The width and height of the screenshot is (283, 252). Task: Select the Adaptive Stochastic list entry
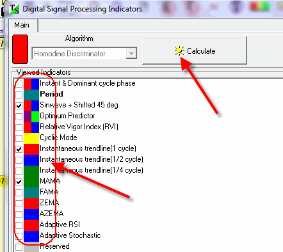(x=70, y=235)
